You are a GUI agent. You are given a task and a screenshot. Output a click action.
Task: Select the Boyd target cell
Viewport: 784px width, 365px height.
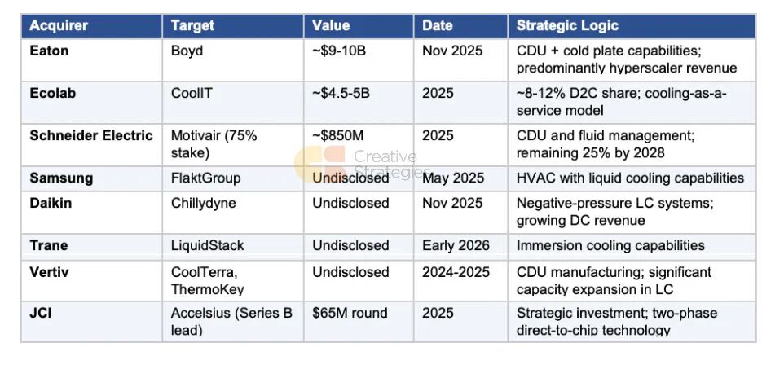tap(187, 51)
